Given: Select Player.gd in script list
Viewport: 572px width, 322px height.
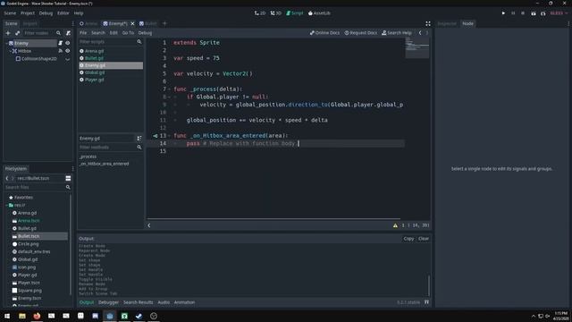Looking at the screenshot, I should (94, 80).
